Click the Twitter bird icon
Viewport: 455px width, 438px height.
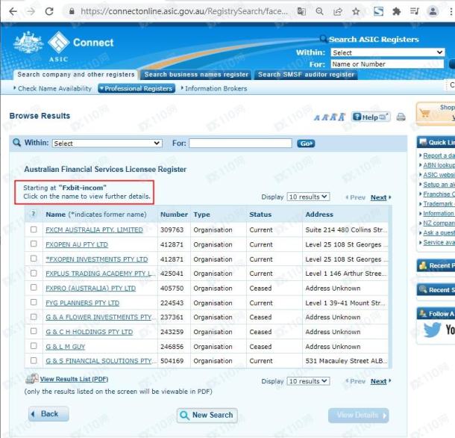433,330
